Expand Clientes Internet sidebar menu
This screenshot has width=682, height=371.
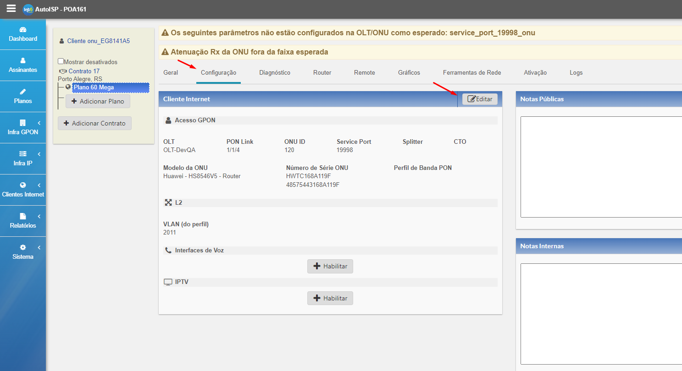click(39, 185)
